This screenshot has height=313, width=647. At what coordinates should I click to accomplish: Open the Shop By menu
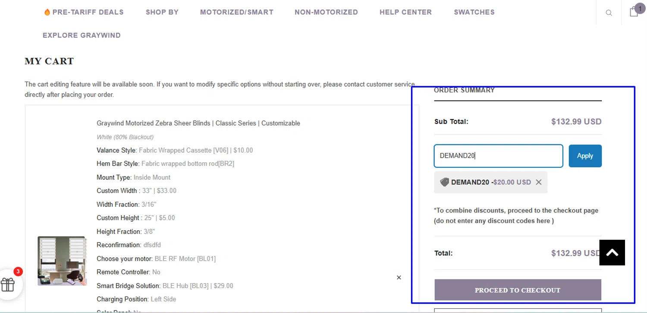(x=162, y=12)
